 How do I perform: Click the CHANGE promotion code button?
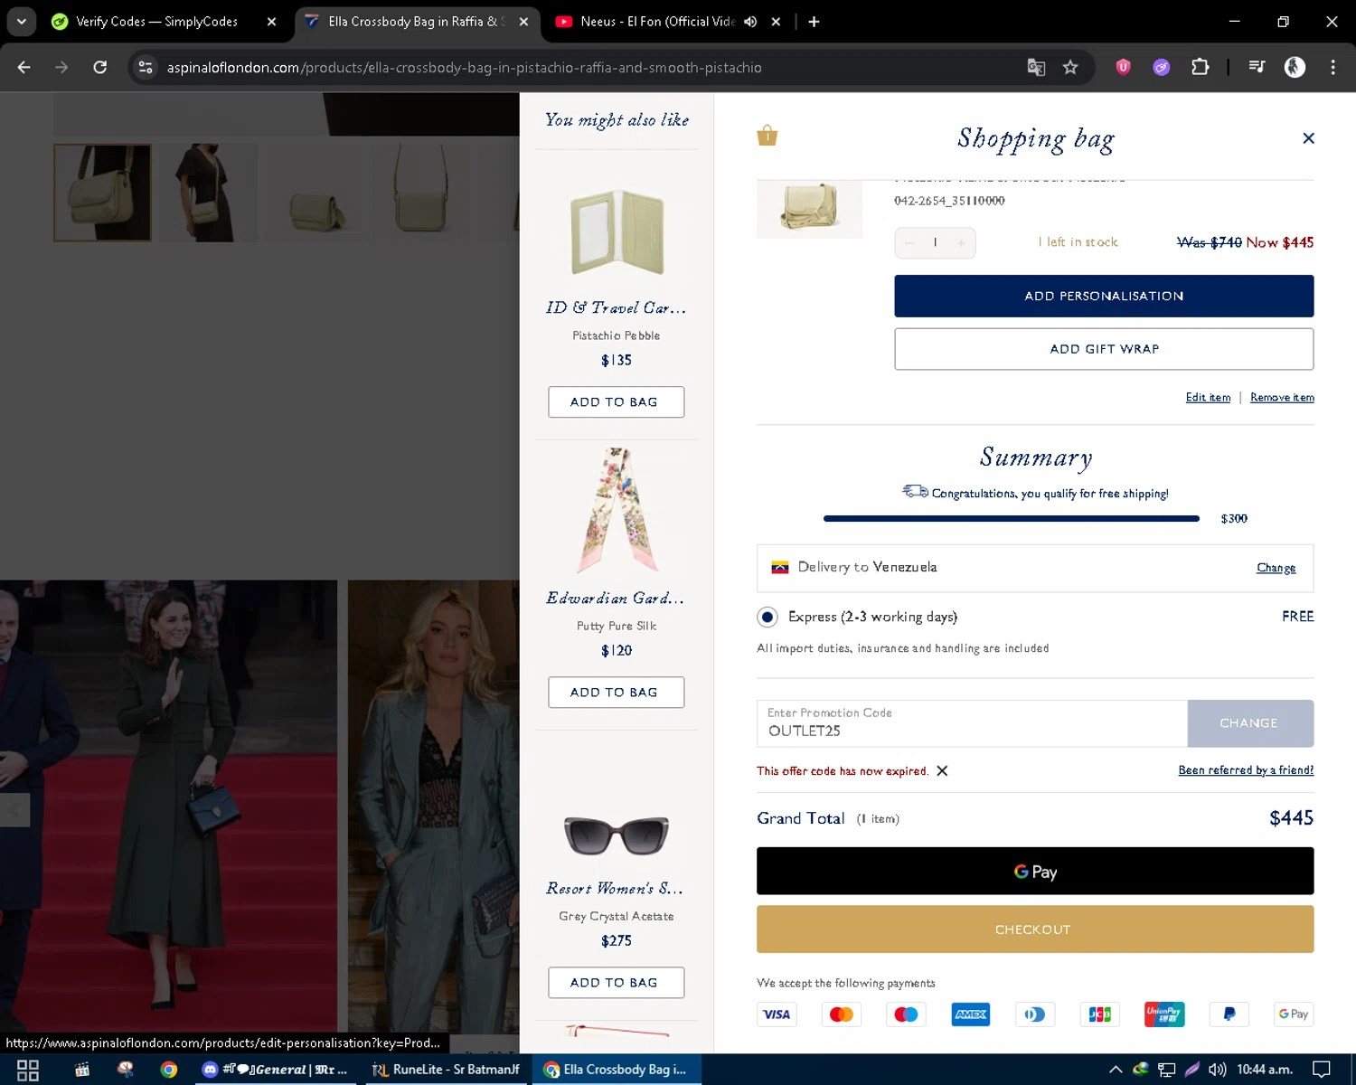point(1249,723)
